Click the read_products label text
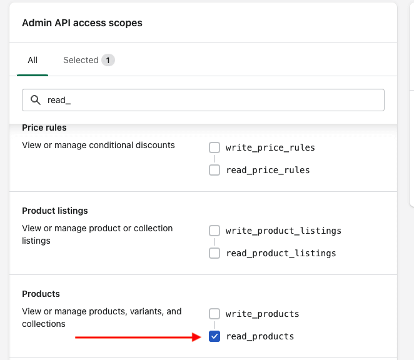Screen dimensions: 414x360 tap(260, 336)
